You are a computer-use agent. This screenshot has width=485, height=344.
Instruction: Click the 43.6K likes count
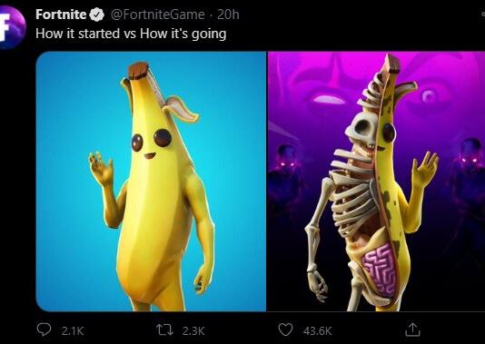point(317,331)
